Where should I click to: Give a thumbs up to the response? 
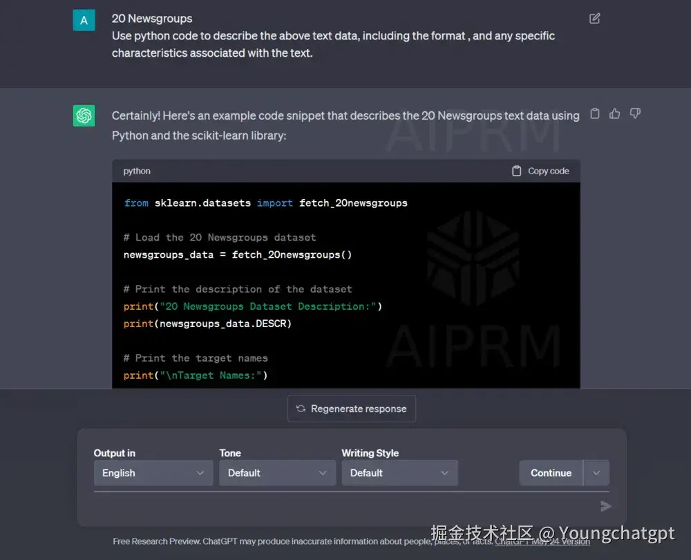(614, 113)
